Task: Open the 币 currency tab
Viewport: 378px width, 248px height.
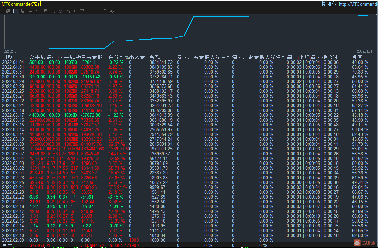Action: pos(53,11)
